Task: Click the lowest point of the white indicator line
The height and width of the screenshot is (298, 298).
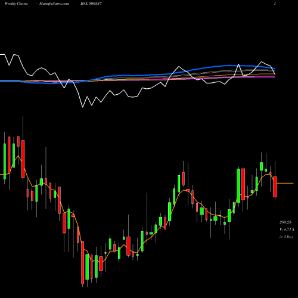Action: 83,107
